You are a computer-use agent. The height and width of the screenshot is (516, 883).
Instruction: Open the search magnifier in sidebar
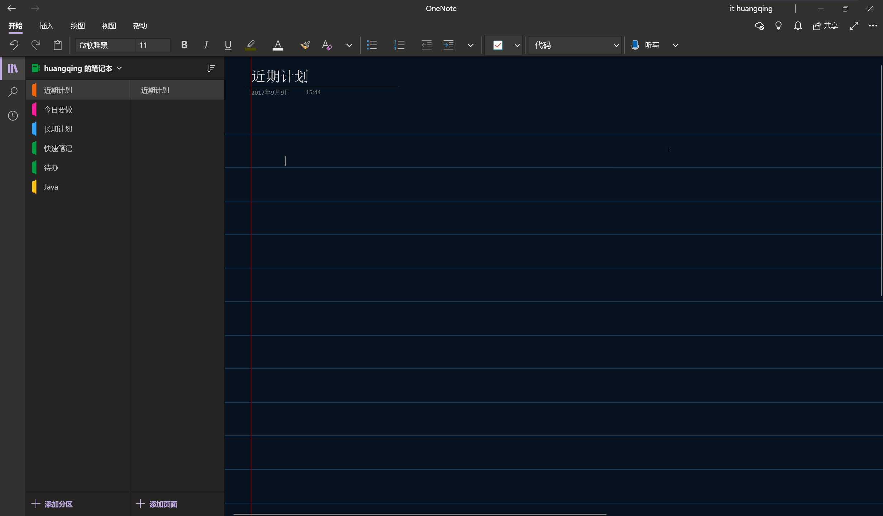coord(13,92)
